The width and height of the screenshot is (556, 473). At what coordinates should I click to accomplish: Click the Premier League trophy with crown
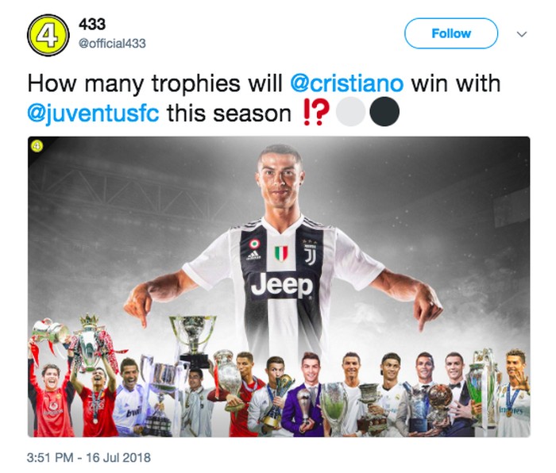point(89,343)
